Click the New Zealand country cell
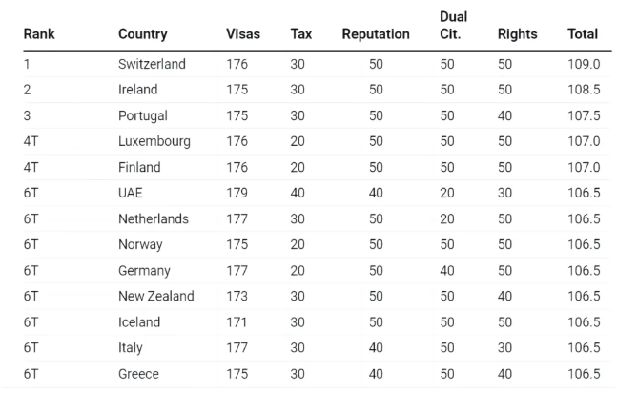Image resolution: width=617 pixels, height=394 pixels. (155, 296)
